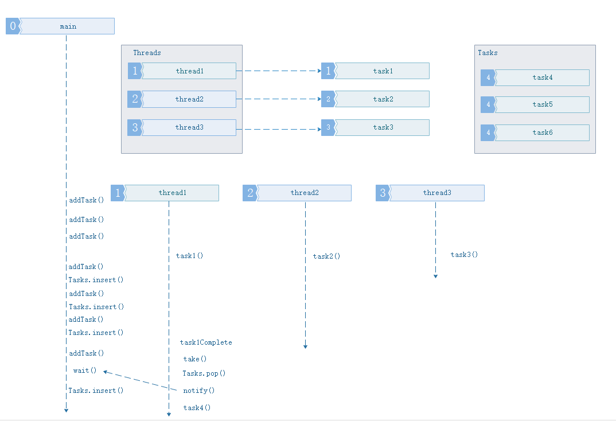Click the Tasks group title
Viewport: 616px width, 421px height.
coord(488,53)
